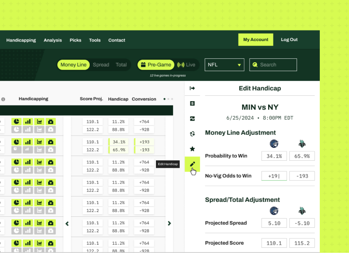Select the Pre-Game toggle
Screen dimensions: 349x253
tap(156, 65)
